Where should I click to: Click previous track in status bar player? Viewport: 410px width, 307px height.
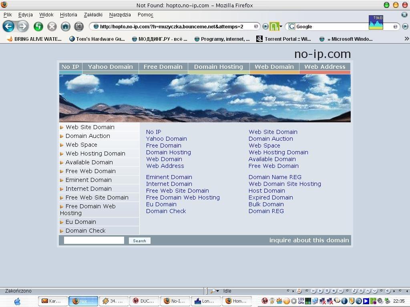click(313, 291)
